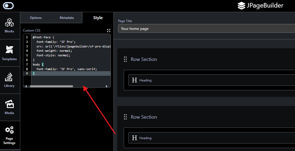This screenshot has width=295, height=151.
Task: Click the Page Title input field
Action: click(206, 29)
